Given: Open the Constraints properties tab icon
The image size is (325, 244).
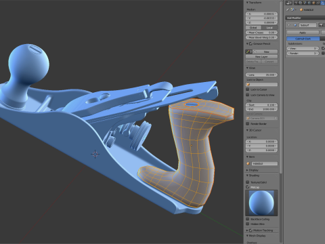Looking at the screenshot, I should coord(318,3).
